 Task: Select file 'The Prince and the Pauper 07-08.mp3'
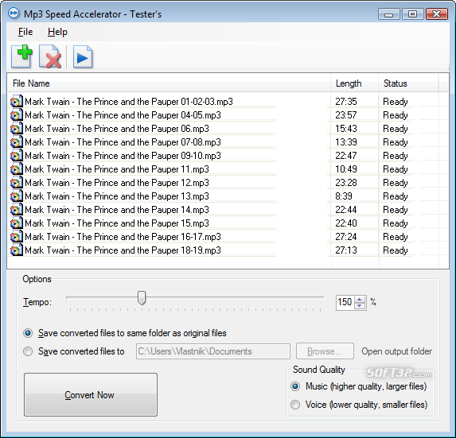(x=123, y=142)
